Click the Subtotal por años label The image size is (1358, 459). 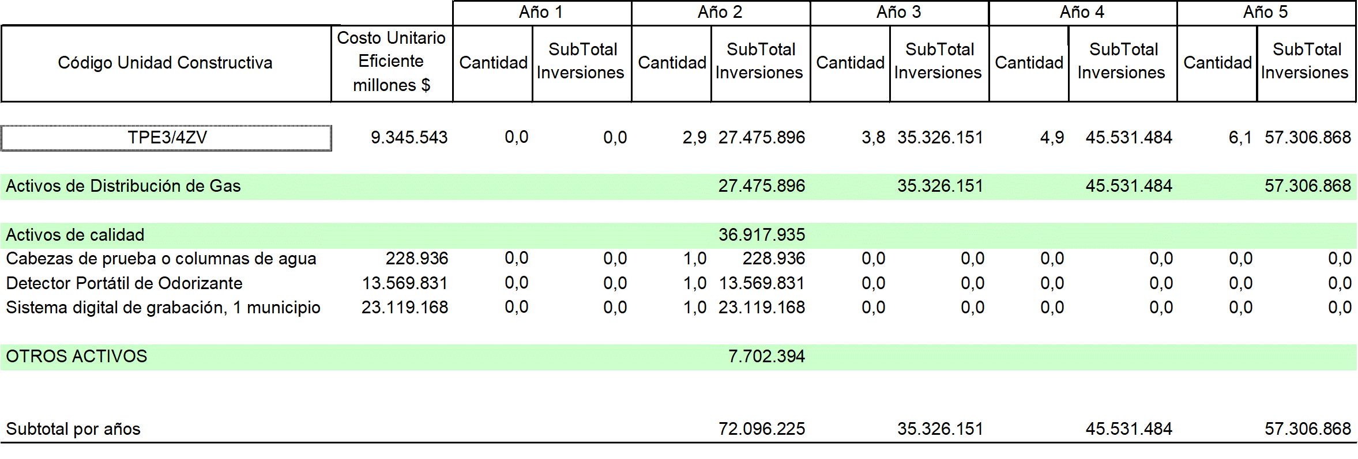[x=73, y=429]
